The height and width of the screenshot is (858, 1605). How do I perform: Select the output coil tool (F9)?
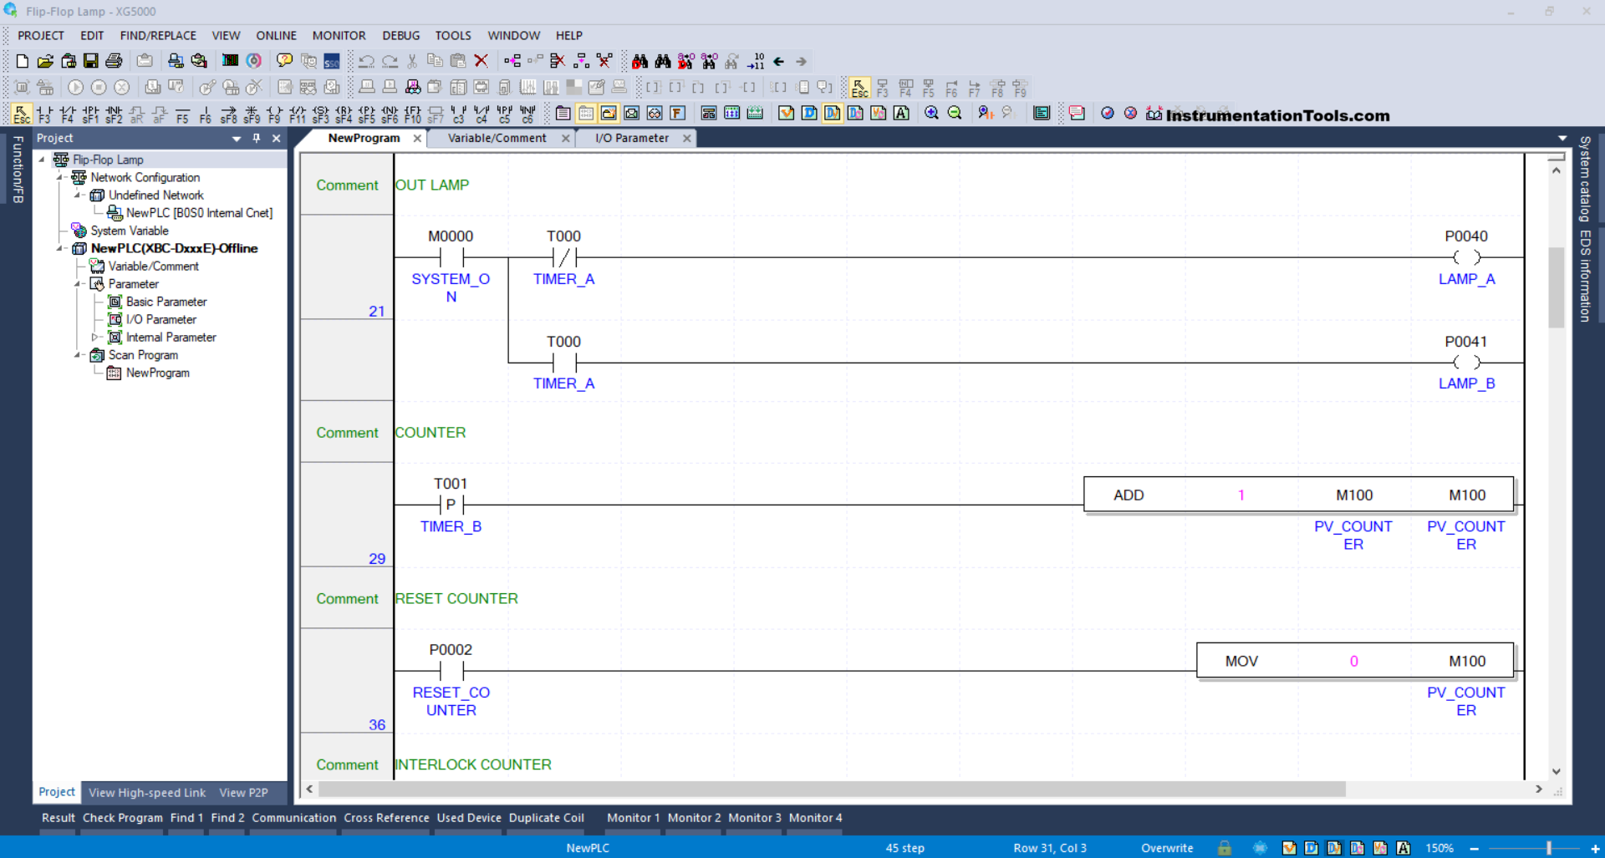tap(274, 114)
